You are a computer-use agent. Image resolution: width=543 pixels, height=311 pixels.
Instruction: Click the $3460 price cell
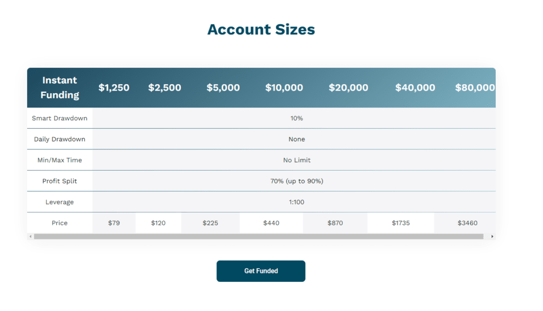pyautogui.click(x=468, y=223)
